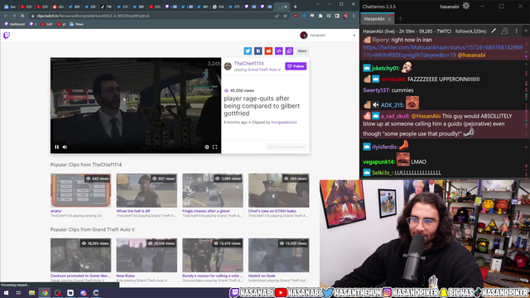Open Chatterino split three-dot menu
Viewport: 530px width, 298px height.
click(x=516, y=31)
